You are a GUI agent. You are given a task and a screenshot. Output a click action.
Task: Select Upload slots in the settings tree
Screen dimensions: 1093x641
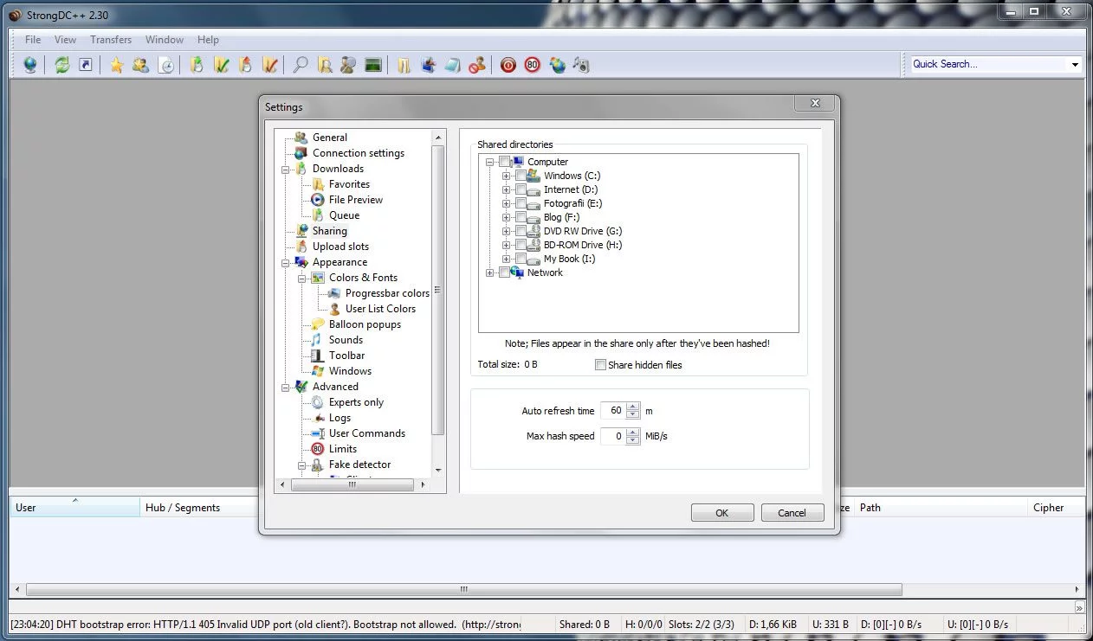point(340,247)
